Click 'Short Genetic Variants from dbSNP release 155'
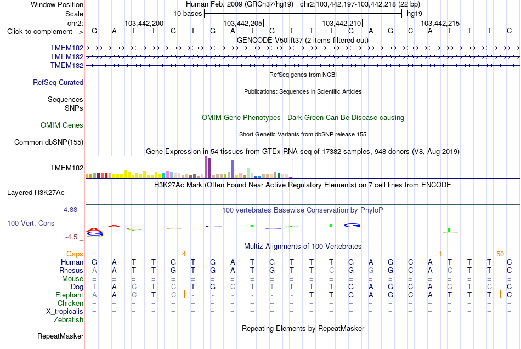This screenshot has width=521, height=349. pyautogui.click(x=303, y=134)
